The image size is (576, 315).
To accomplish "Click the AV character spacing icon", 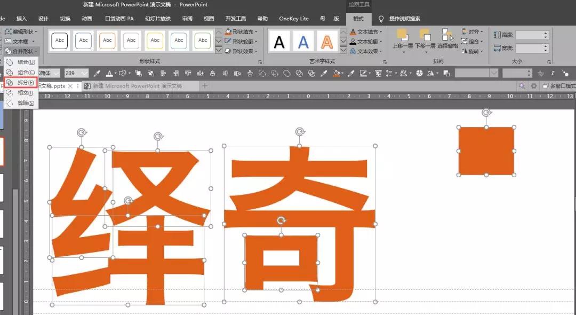I will pyautogui.click(x=403, y=74).
